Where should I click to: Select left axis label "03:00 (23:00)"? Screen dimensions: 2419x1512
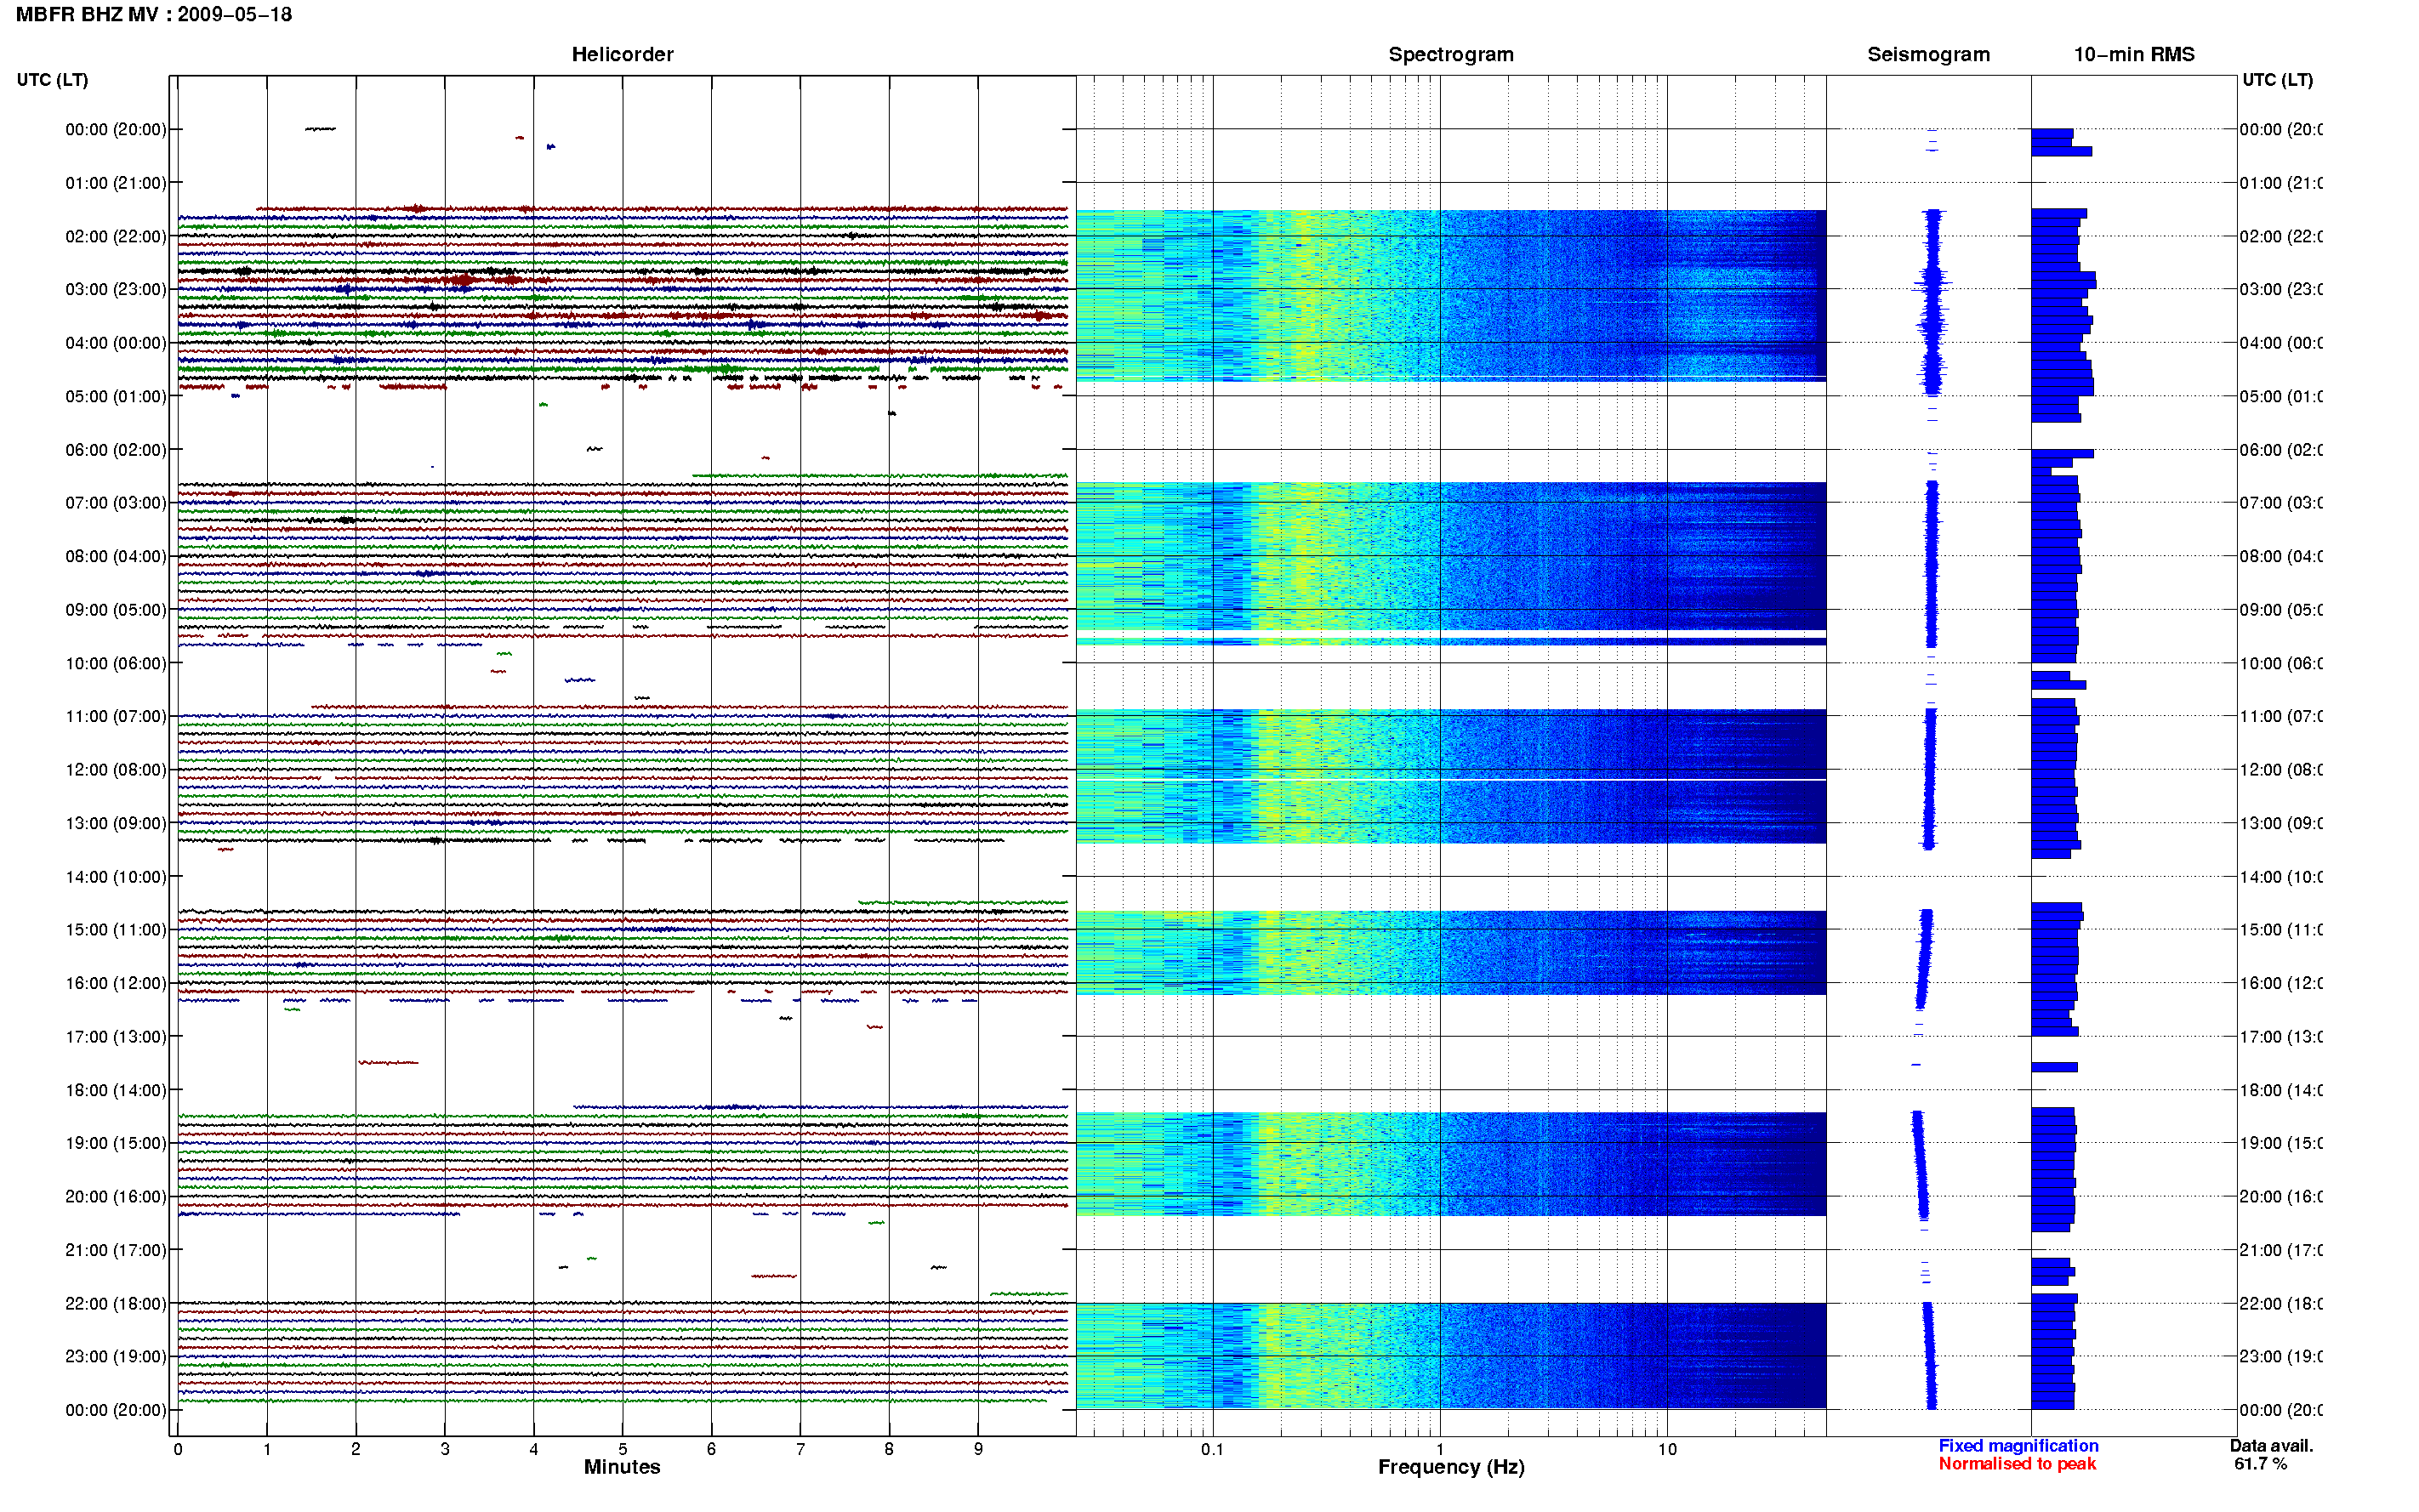[116, 290]
